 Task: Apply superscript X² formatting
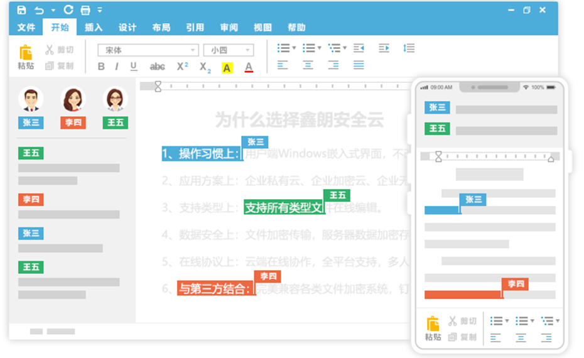click(183, 67)
